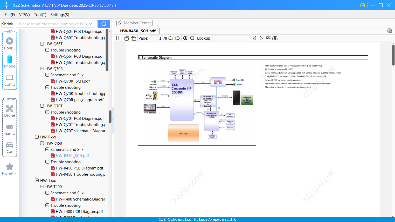Open HW-T400 Schematic Diagram file
395x222 pixels.
pyautogui.click(x=80, y=199)
